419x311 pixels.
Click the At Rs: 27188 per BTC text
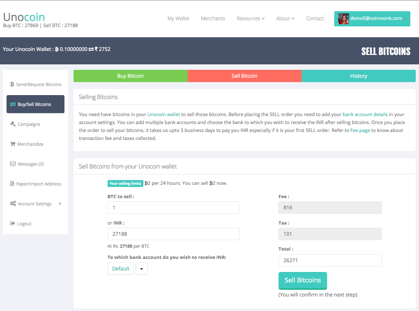pos(129,246)
